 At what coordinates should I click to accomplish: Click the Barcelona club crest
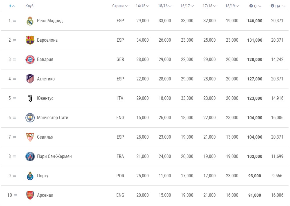[x=30, y=40]
